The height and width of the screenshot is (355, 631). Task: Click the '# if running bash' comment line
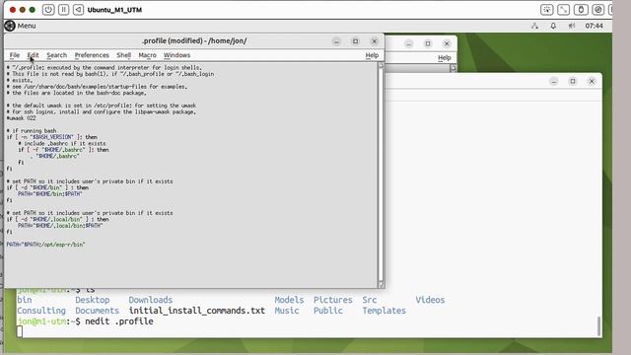click(32, 131)
